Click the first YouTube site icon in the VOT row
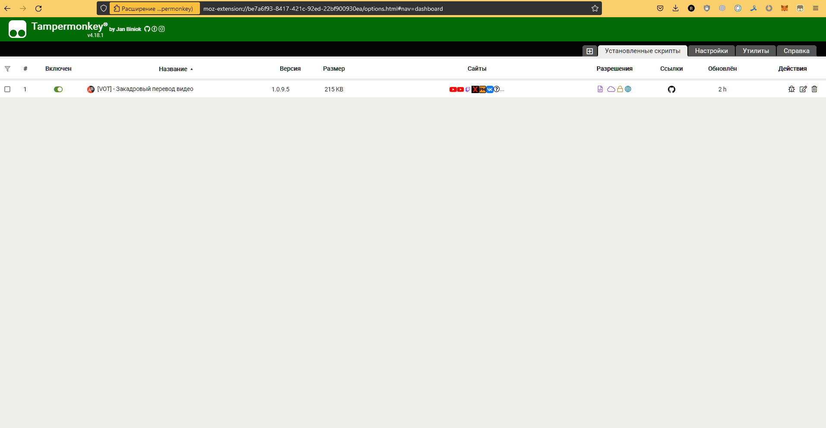The height and width of the screenshot is (428, 826). (x=453, y=89)
